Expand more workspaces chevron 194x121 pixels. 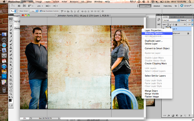(176, 6)
